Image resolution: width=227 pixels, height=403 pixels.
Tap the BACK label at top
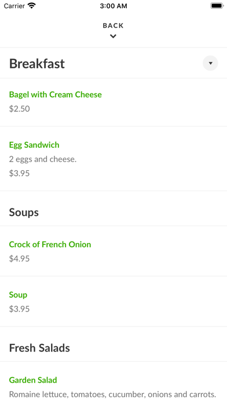[x=113, y=25]
